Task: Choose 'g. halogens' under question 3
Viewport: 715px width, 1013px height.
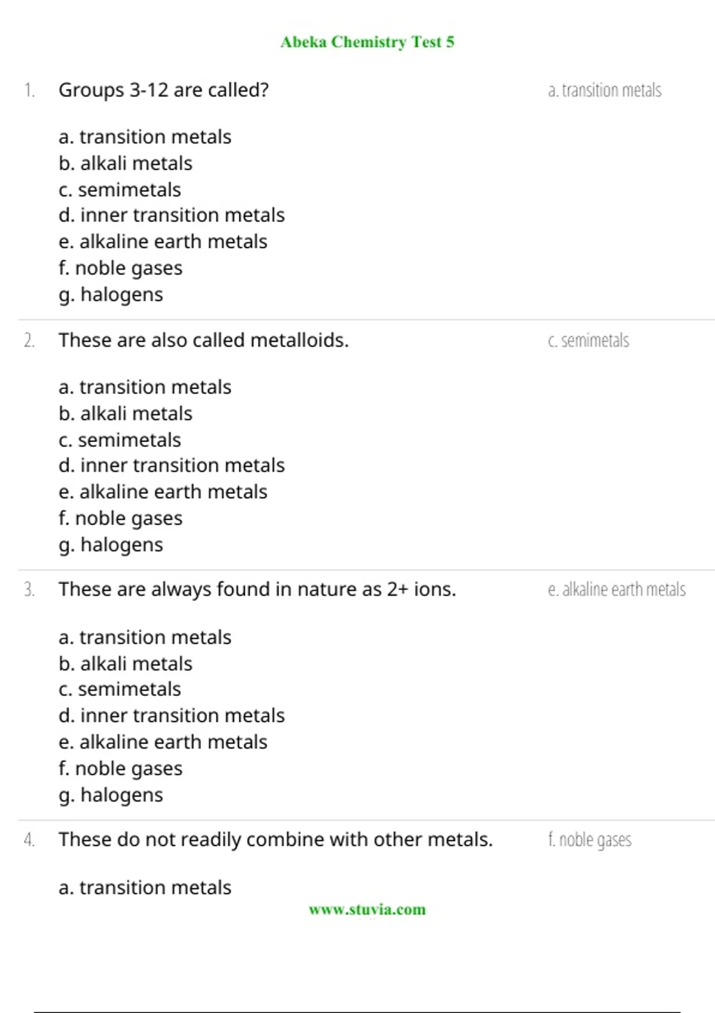Action: pos(111,796)
